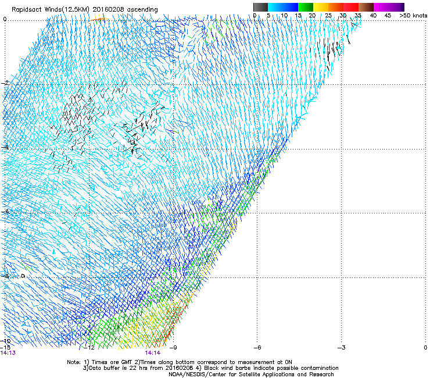Click the longitude label '-9'
430x378 pixels.
(x=173, y=348)
